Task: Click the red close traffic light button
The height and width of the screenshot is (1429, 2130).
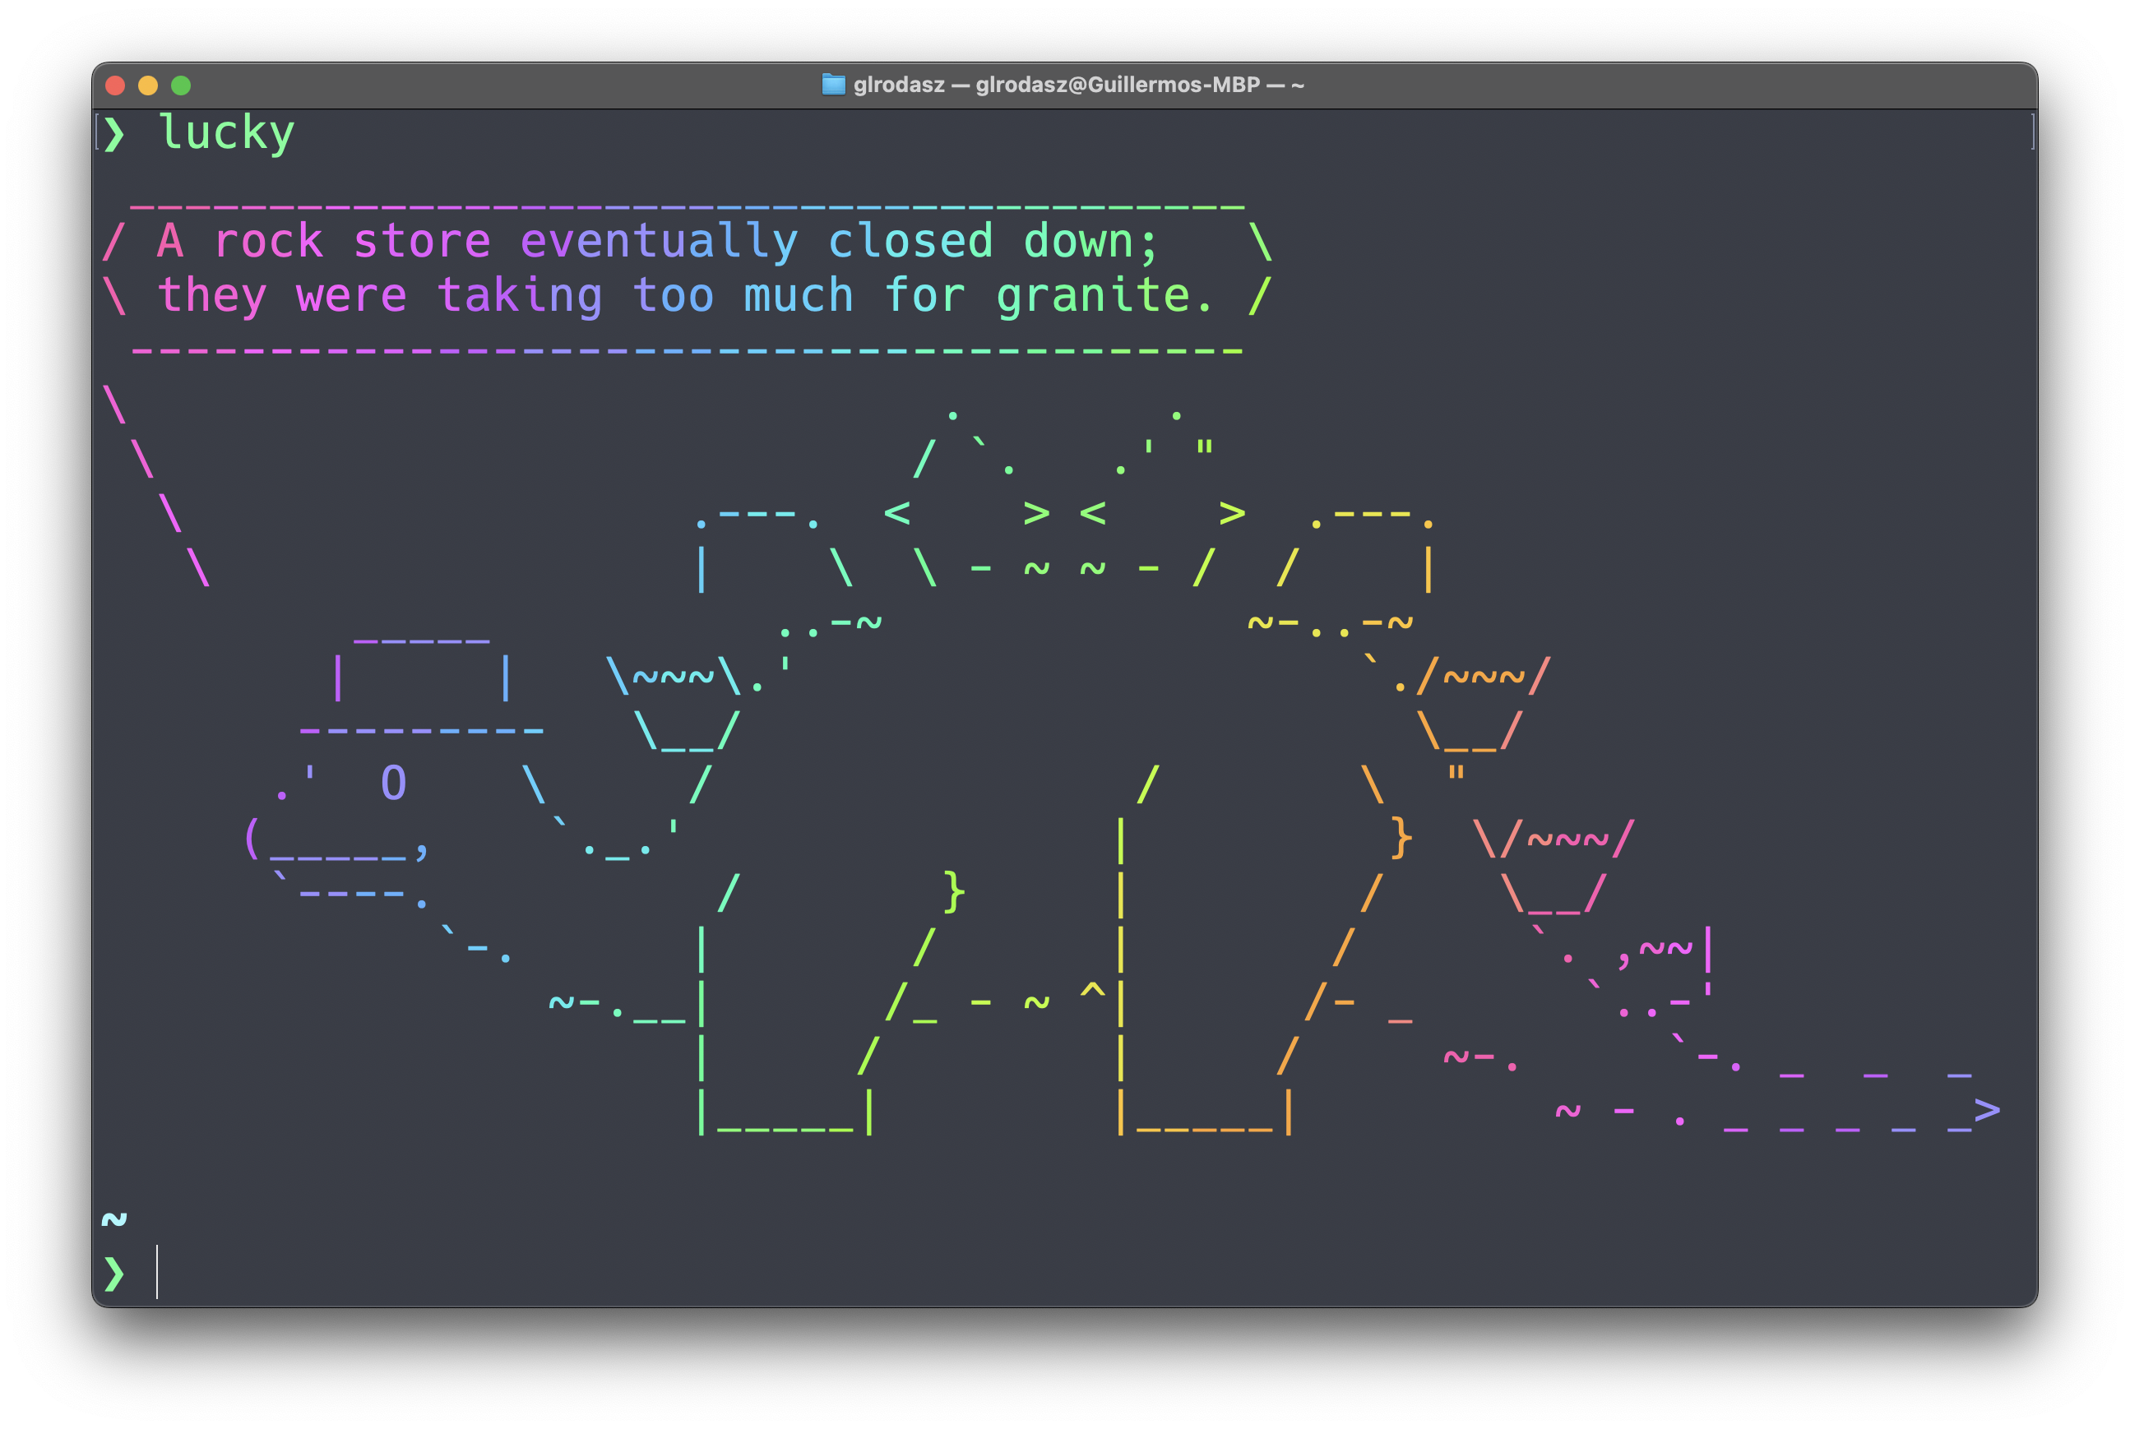Action: coord(115,85)
